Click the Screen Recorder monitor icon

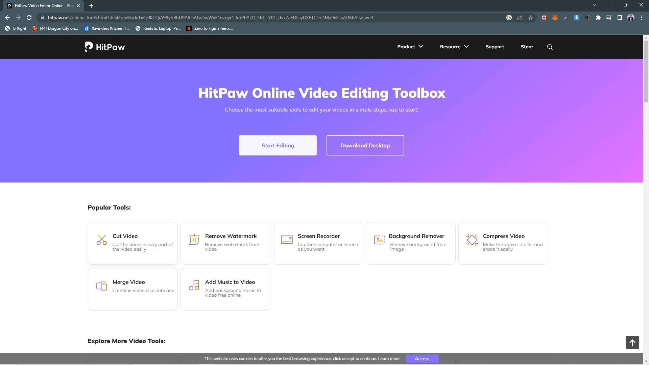click(287, 240)
